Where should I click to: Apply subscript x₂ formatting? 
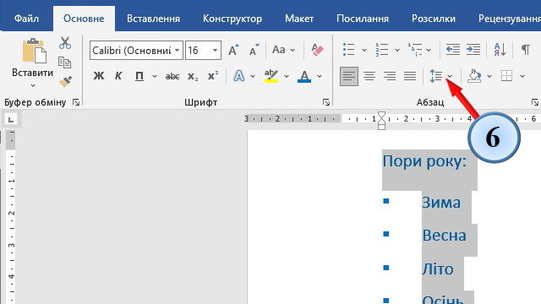193,76
